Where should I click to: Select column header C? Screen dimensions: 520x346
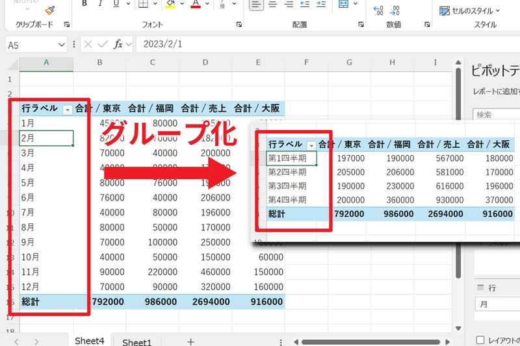click(152, 63)
